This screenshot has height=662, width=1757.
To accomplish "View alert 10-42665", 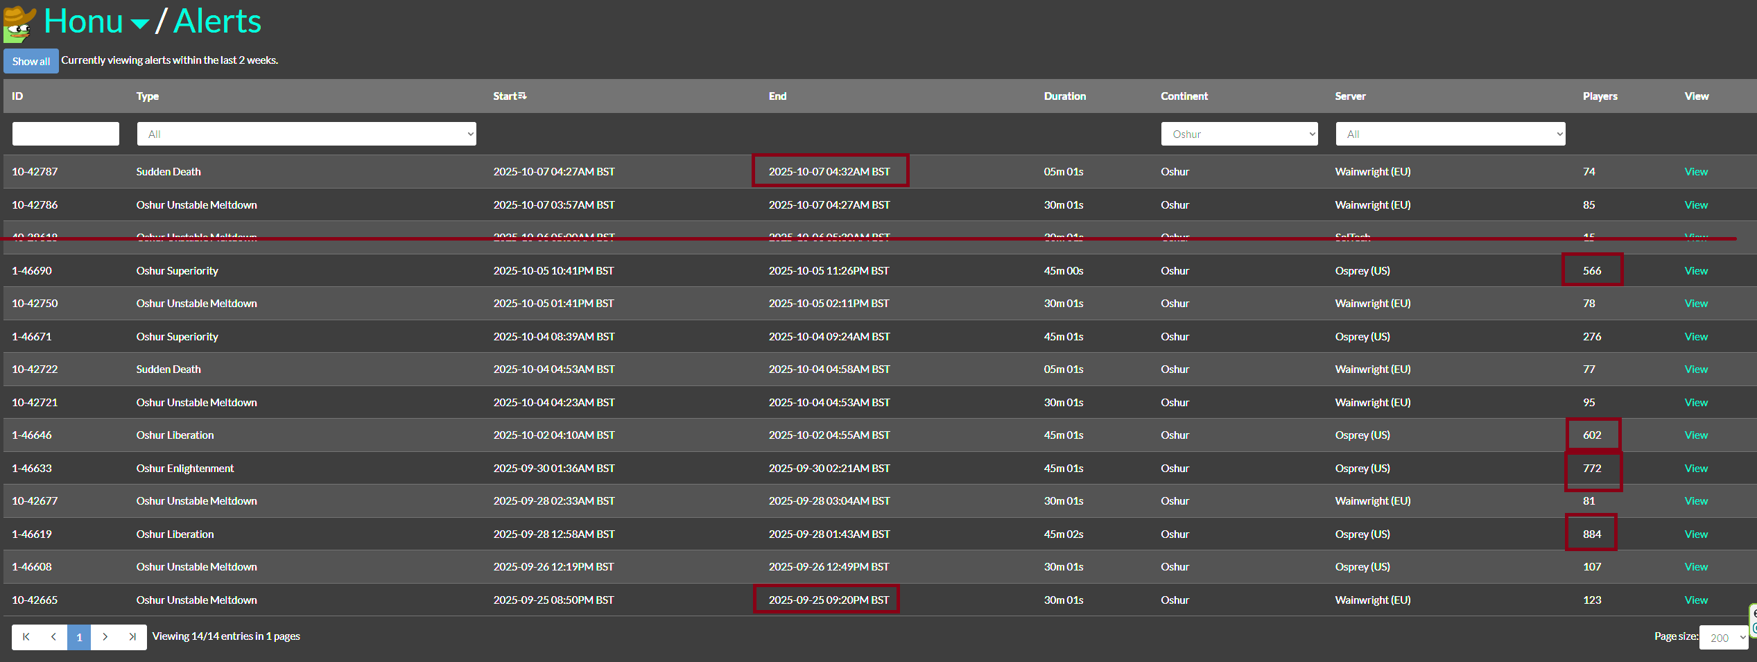I will click(x=1696, y=600).
